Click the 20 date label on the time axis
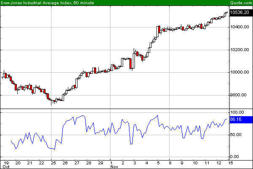The height and width of the screenshot is (169, 253). click(18, 163)
